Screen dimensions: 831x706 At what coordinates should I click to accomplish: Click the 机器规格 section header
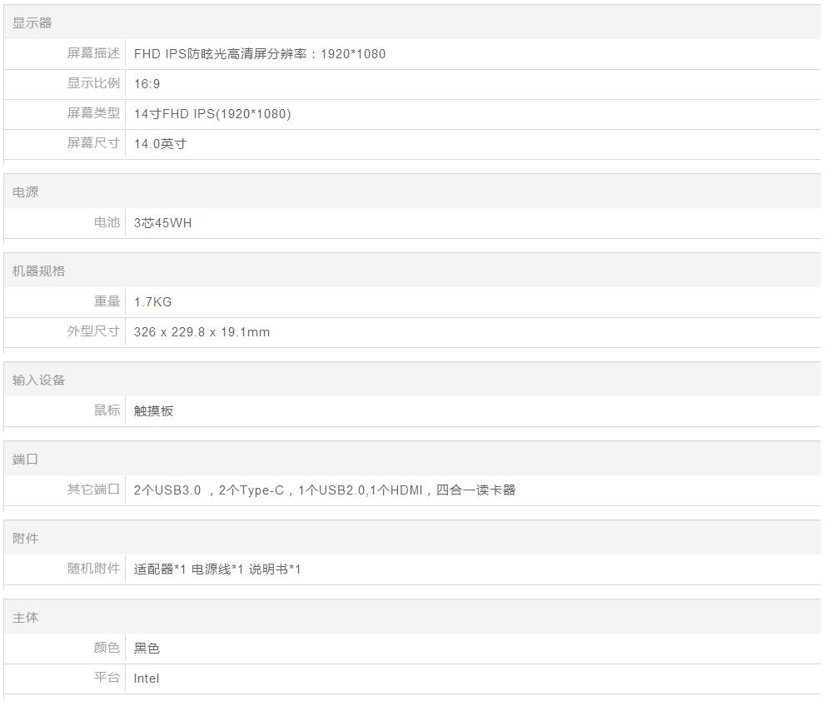(38, 271)
